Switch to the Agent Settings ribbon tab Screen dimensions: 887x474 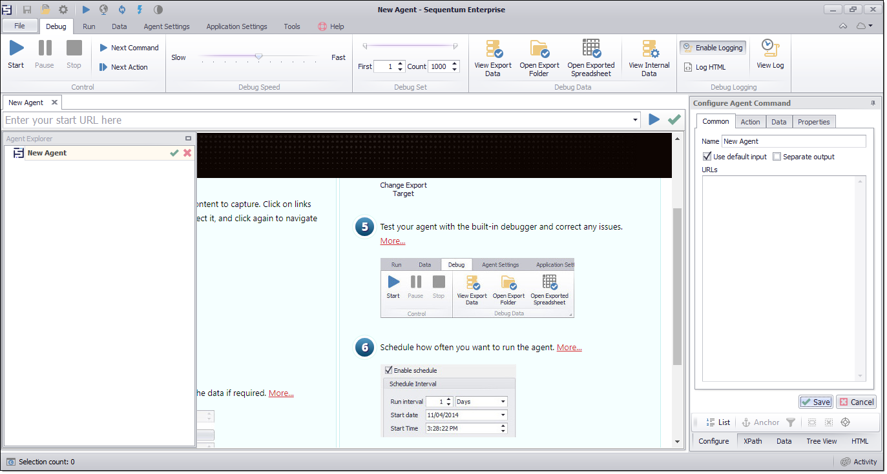tap(166, 26)
